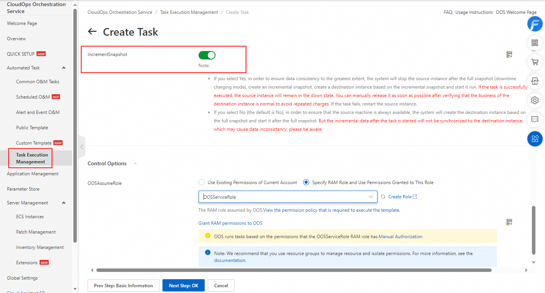545x293 pixels.
Task: Collapse the left sidebar with the handle
Action: [x=81, y=147]
